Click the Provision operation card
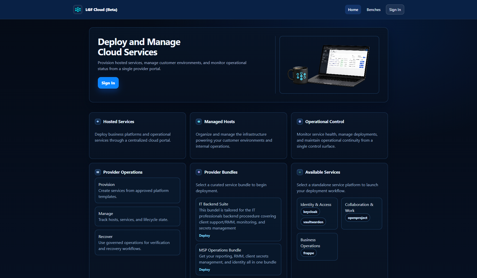477x278 pixels. tap(138, 190)
